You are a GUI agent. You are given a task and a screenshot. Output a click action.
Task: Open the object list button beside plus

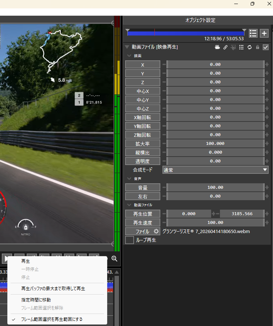pyautogui.click(x=253, y=33)
